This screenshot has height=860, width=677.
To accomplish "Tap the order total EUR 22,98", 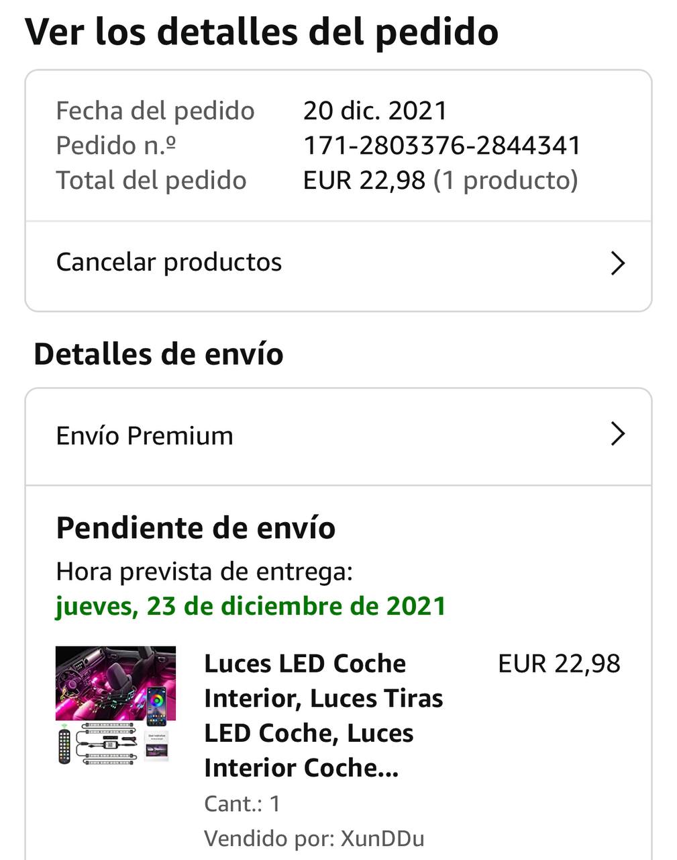I will pos(364,181).
